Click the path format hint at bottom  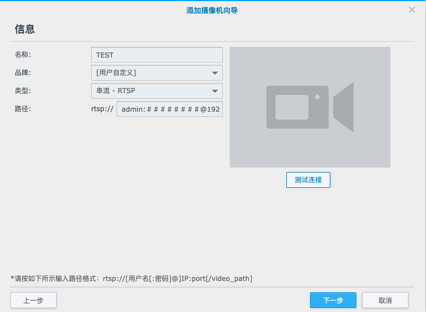pos(131,278)
